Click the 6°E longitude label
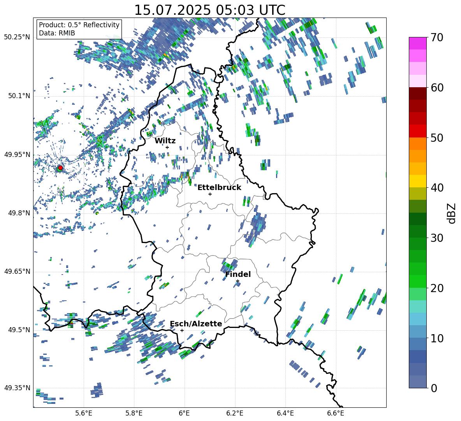This screenshot has height=421, width=461. (184, 413)
